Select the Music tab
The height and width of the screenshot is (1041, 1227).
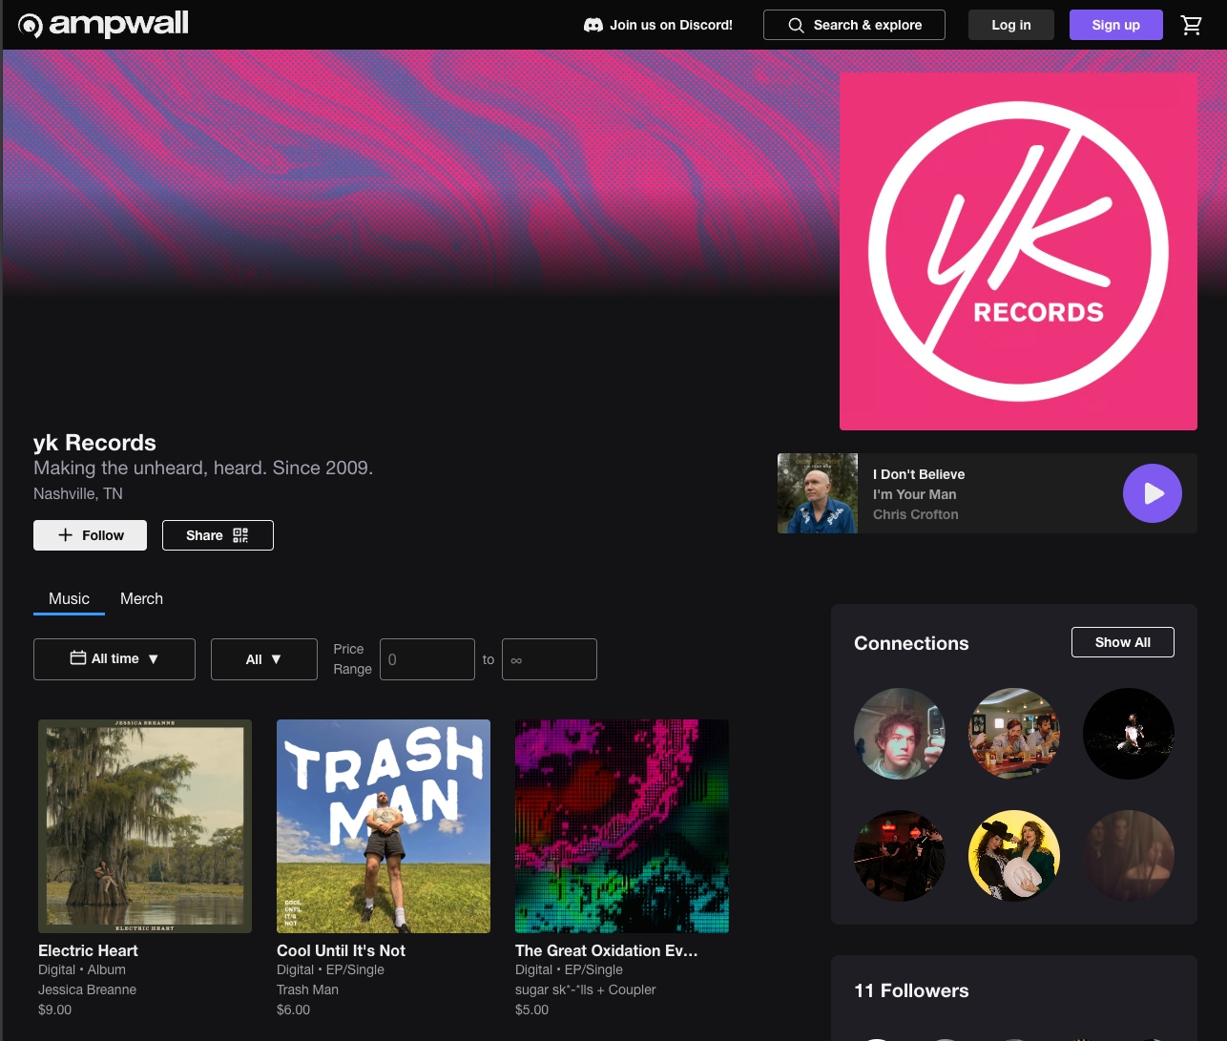point(69,599)
